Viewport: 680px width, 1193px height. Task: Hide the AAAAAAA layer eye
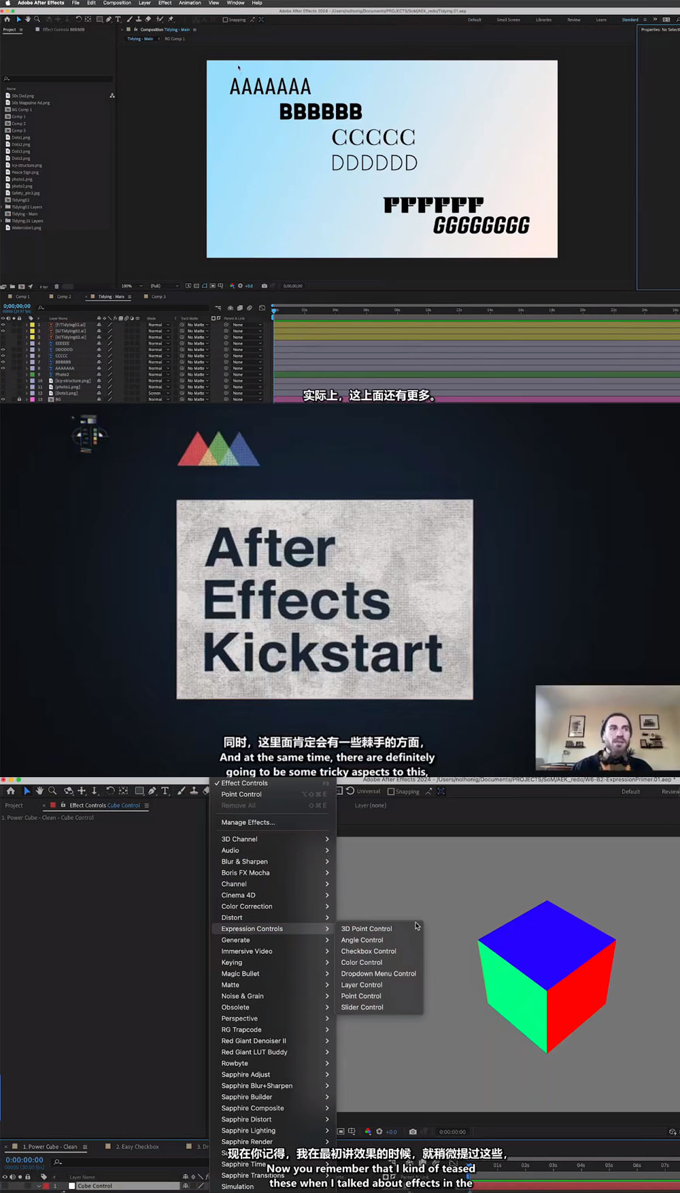tap(3, 368)
